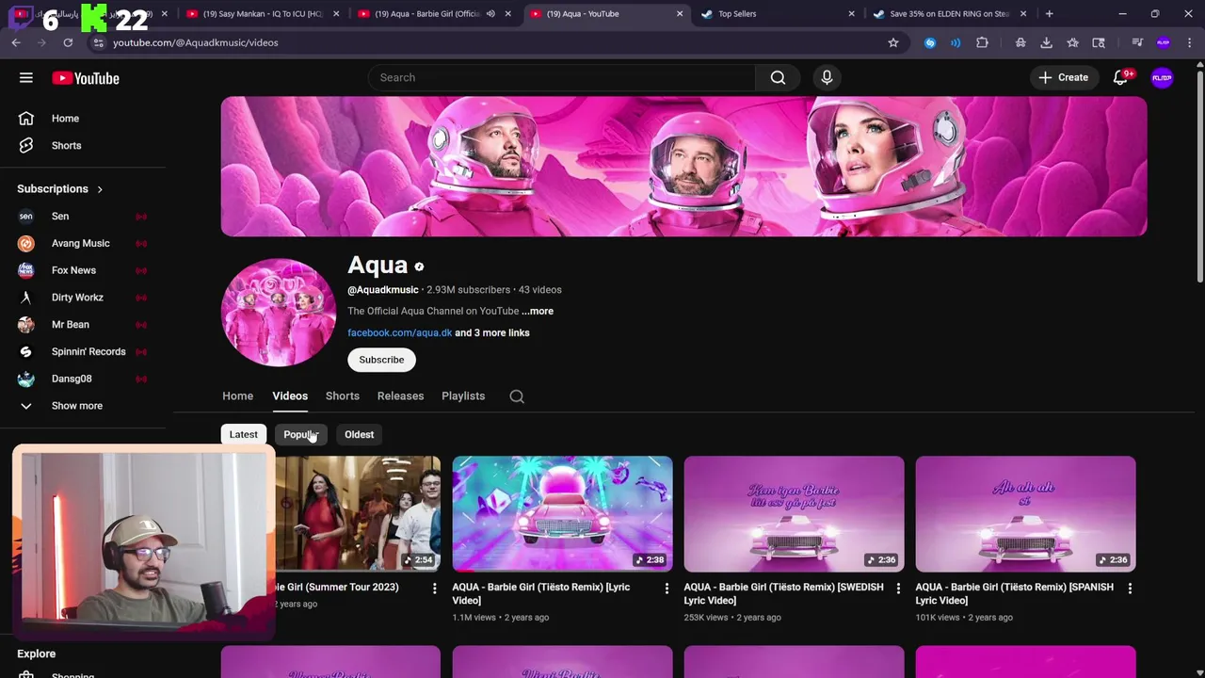Open the browser three-dot menu
Image resolution: width=1205 pixels, height=678 pixels.
click(1189, 42)
